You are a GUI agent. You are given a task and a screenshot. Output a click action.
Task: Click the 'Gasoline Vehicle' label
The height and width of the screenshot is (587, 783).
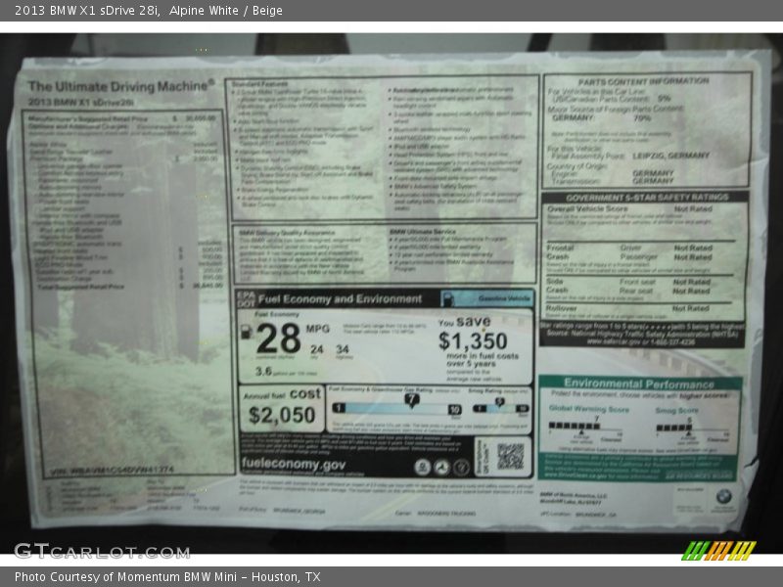pos(504,298)
